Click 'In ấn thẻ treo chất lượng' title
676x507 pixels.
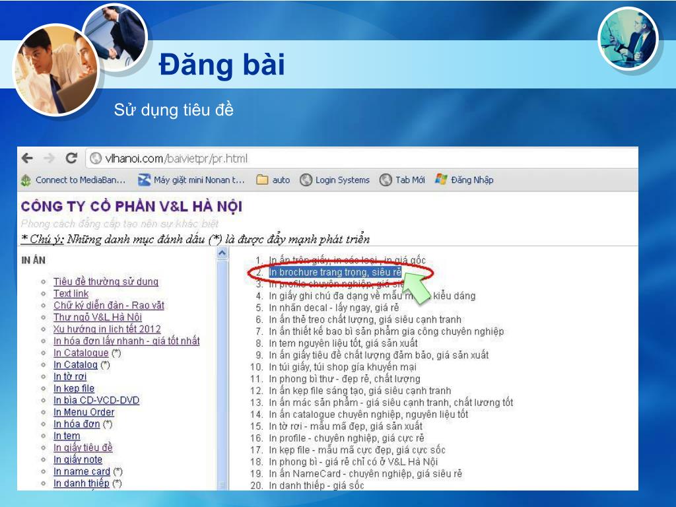364,320
